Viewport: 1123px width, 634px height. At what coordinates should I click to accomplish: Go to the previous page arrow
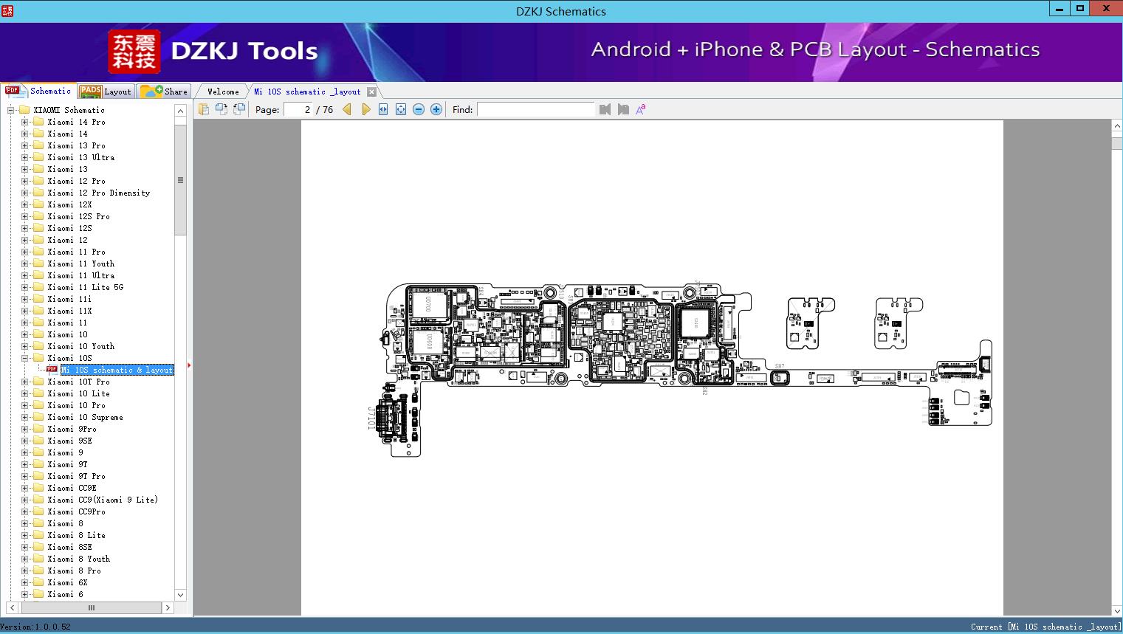[x=347, y=109]
